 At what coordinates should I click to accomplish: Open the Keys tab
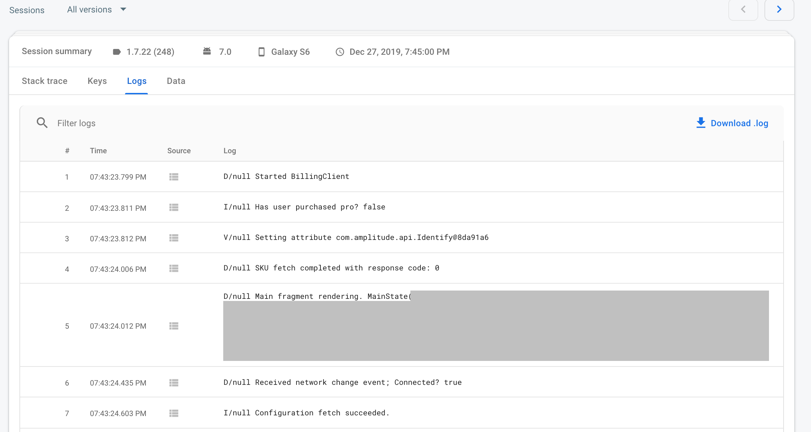97,81
